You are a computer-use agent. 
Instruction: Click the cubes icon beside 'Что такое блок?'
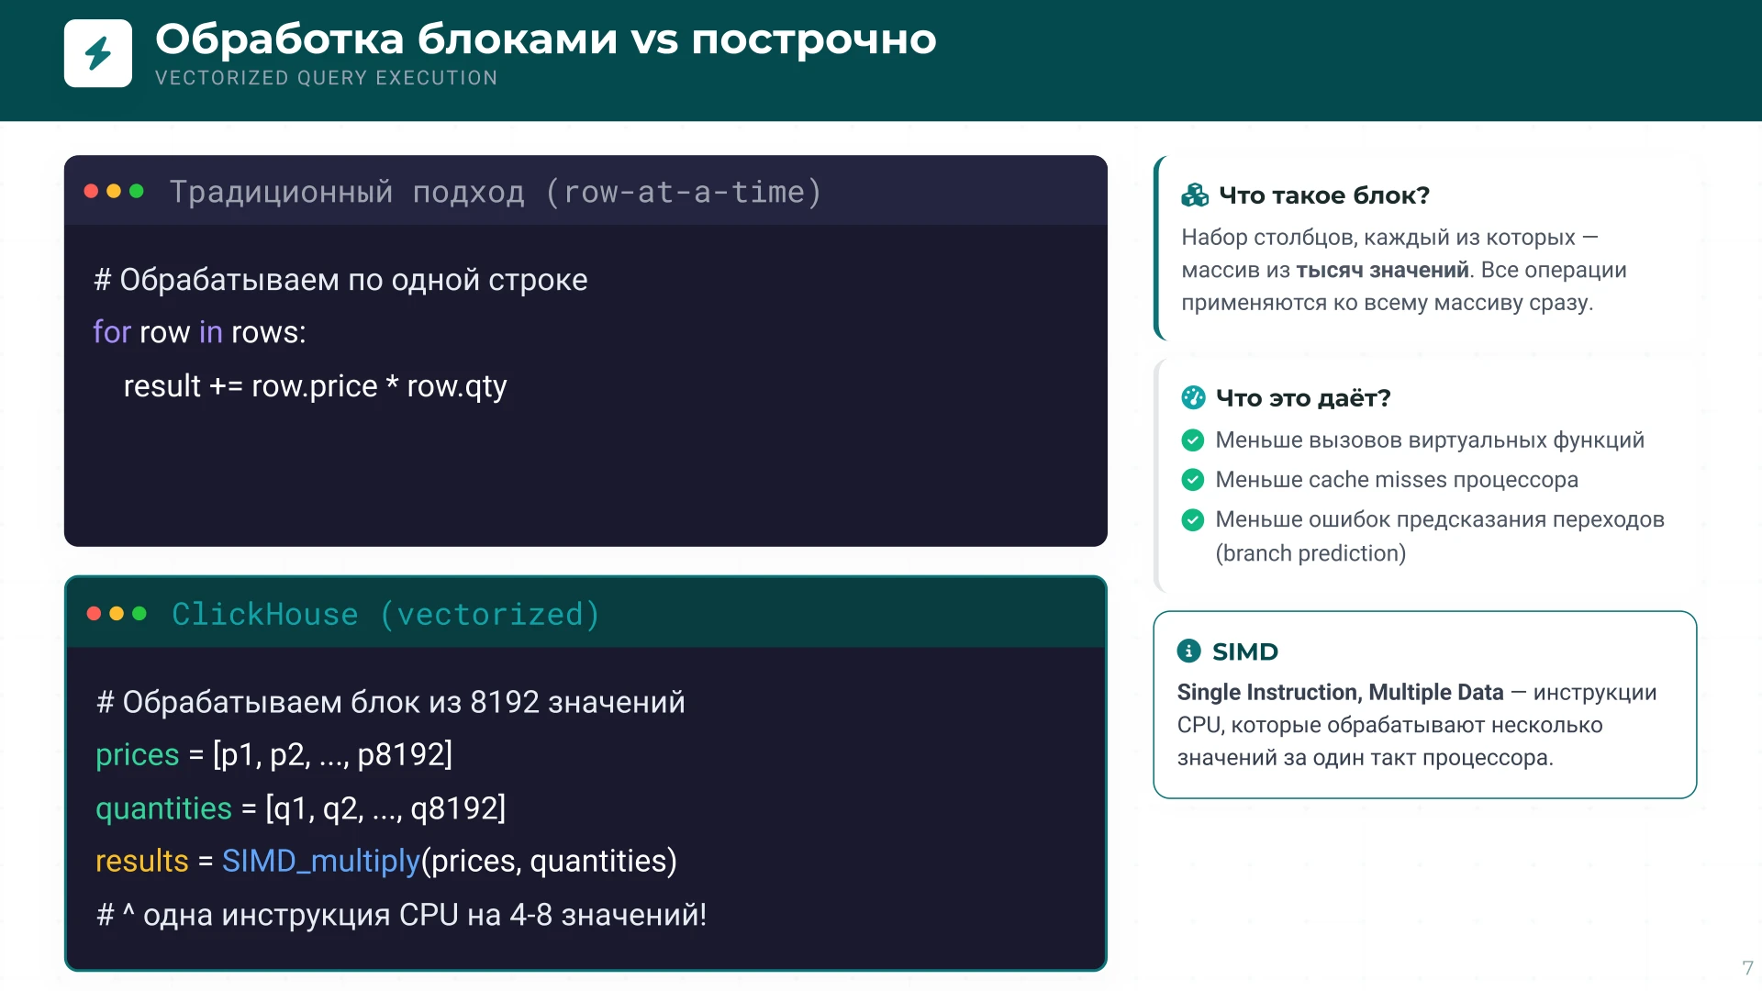(1195, 195)
